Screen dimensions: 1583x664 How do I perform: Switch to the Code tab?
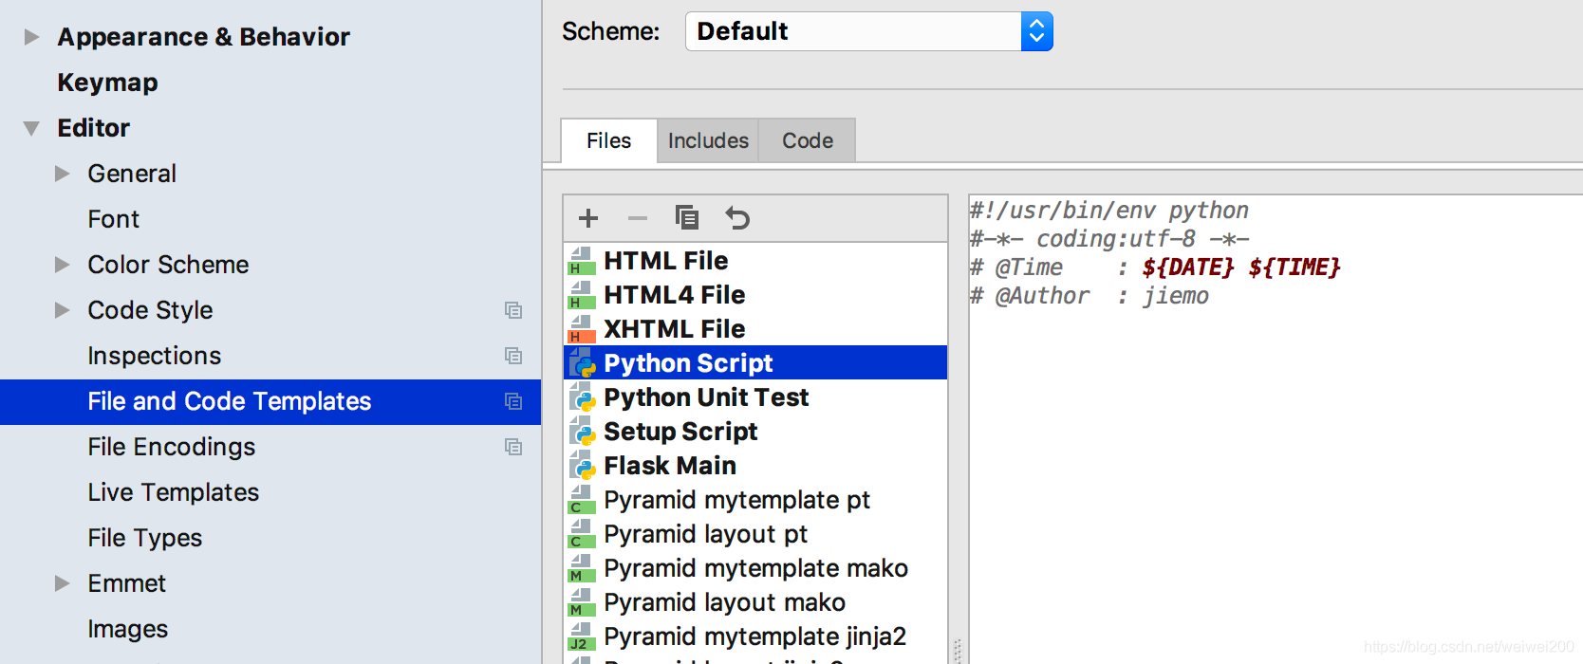pyautogui.click(x=807, y=140)
